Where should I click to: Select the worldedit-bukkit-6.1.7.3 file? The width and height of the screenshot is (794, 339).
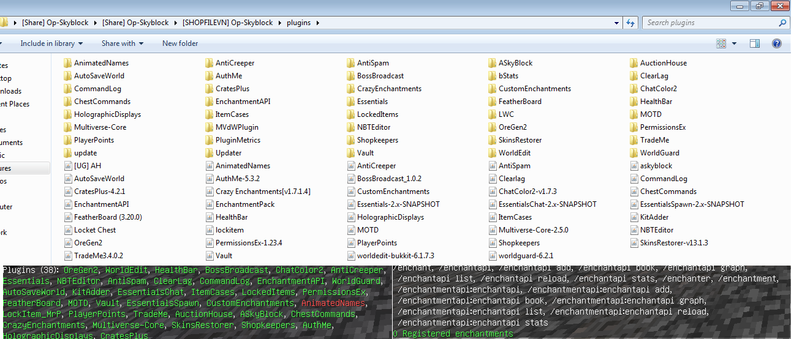390,256
